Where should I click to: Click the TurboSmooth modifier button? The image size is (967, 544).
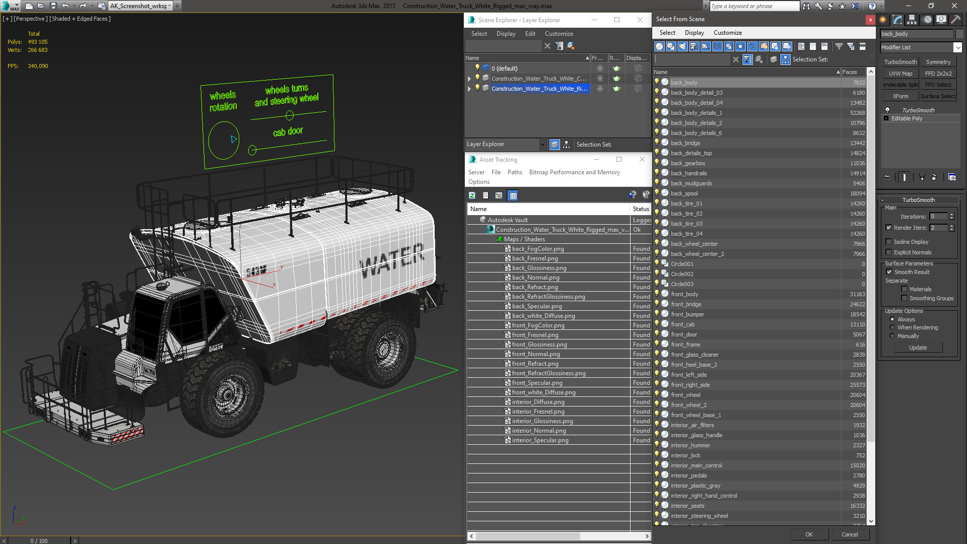pyautogui.click(x=901, y=62)
